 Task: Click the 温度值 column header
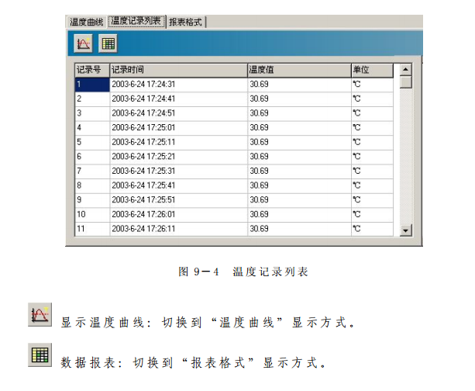coord(299,70)
